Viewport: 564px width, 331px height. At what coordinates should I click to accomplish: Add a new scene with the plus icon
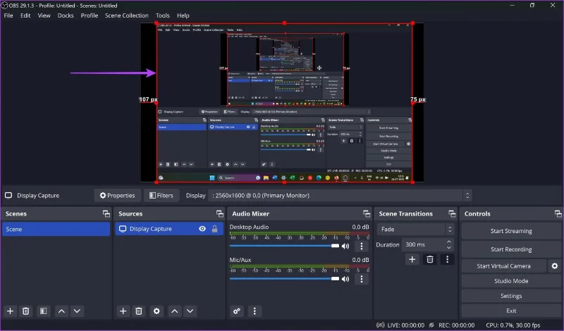click(10, 311)
